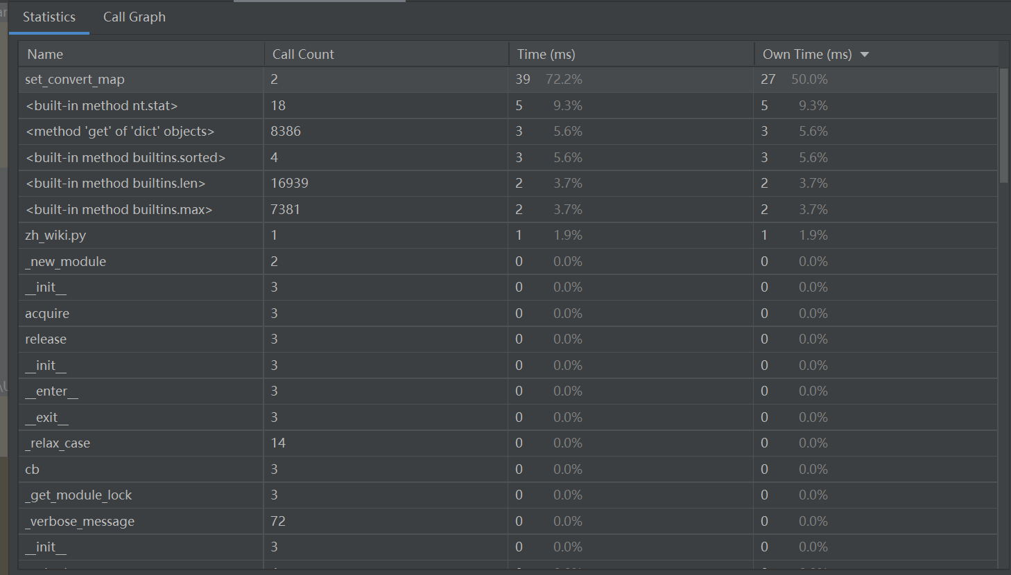This screenshot has width=1011, height=575.
Task: Select the set_convert_map row
Action: coord(75,80)
